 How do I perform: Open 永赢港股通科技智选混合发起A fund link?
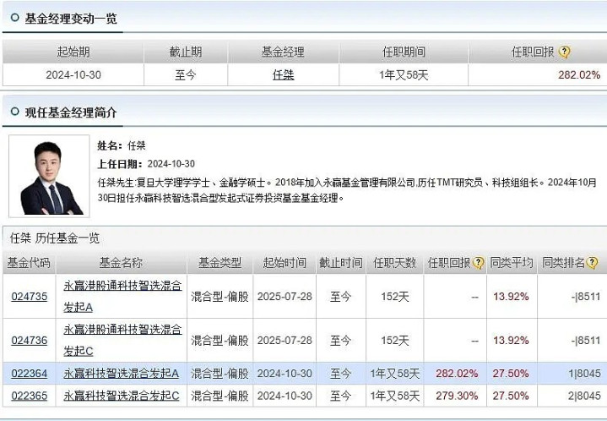(122, 297)
